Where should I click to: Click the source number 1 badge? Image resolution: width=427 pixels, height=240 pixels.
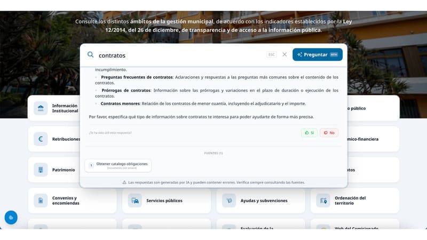(91, 165)
